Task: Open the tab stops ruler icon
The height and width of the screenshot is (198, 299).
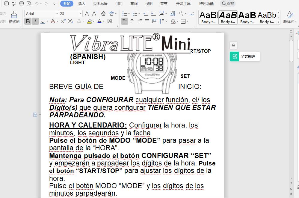Action: pyautogui.click(x=191, y=13)
